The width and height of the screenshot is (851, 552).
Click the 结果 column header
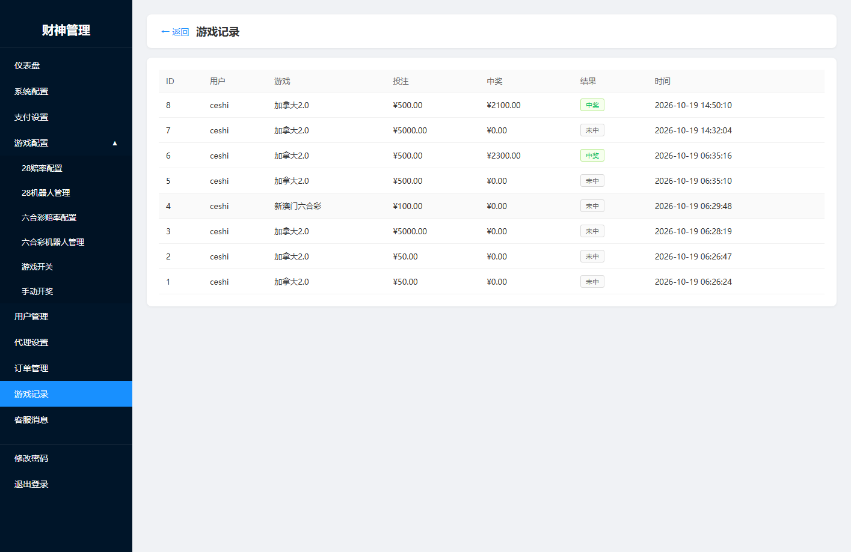tap(588, 81)
